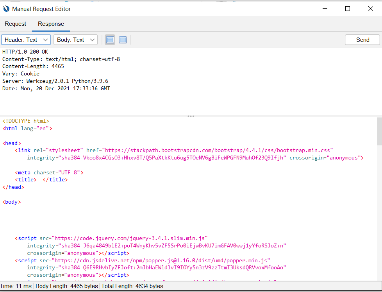Click the Time: 11 ms status field
Screen dimensions: 382x292
pyautogui.click(x=16, y=286)
